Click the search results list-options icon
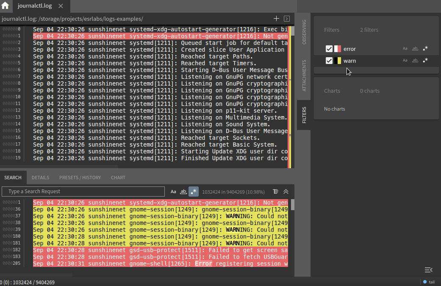This screenshot has width=441, height=286. (x=276, y=192)
